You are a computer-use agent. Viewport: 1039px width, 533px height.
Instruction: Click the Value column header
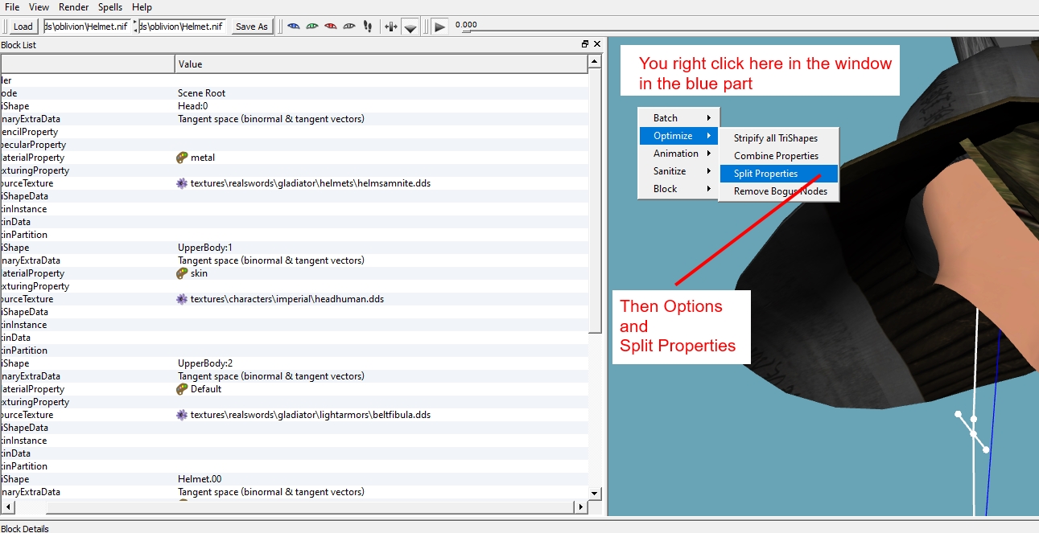click(x=381, y=64)
